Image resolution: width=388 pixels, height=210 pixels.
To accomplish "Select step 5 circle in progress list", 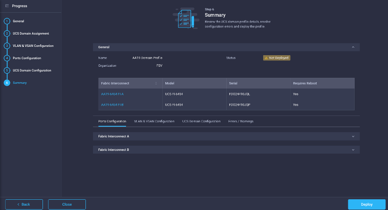I will [x=7, y=70].
